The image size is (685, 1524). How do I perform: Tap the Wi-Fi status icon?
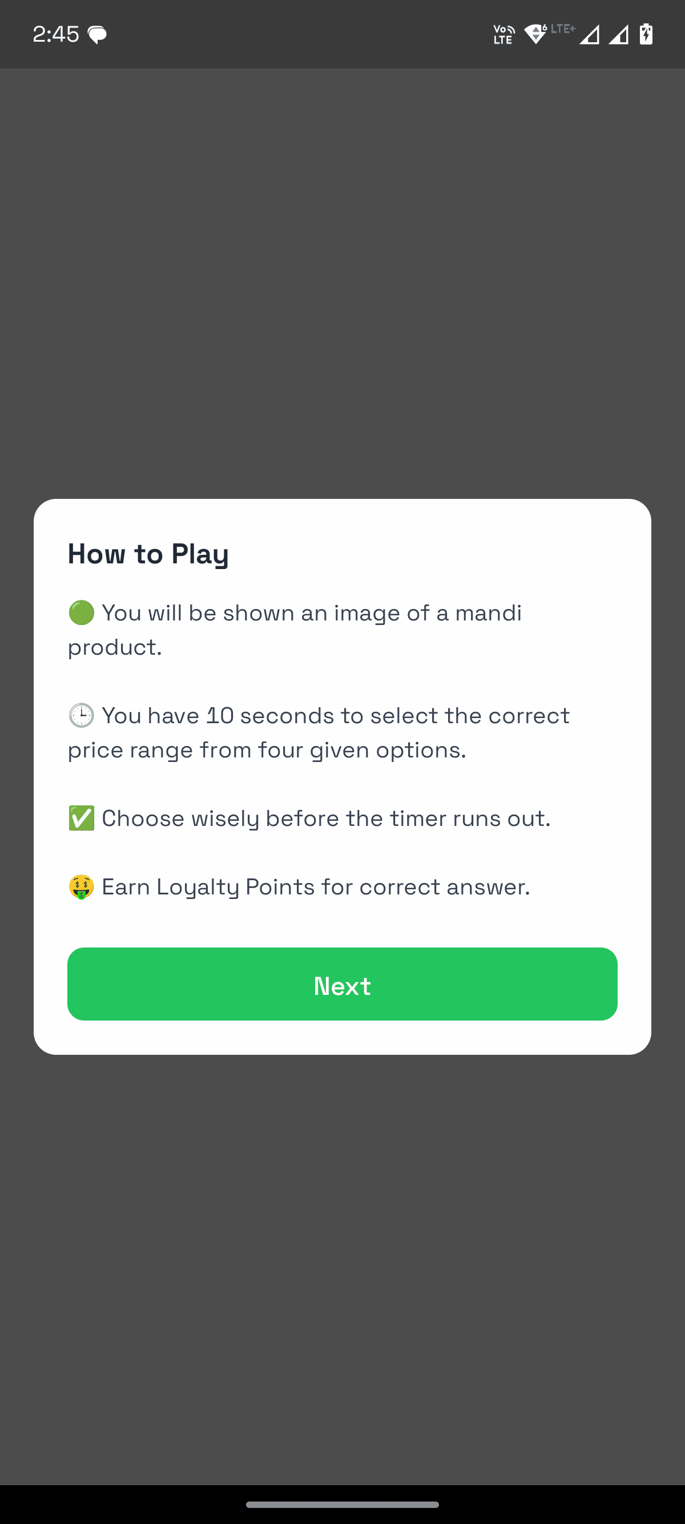tap(535, 34)
